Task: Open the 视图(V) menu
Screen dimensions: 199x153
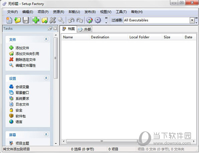Action: 106,12
